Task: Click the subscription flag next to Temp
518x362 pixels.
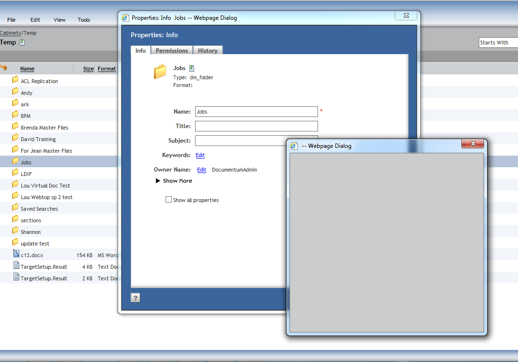Action: point(22,42)
